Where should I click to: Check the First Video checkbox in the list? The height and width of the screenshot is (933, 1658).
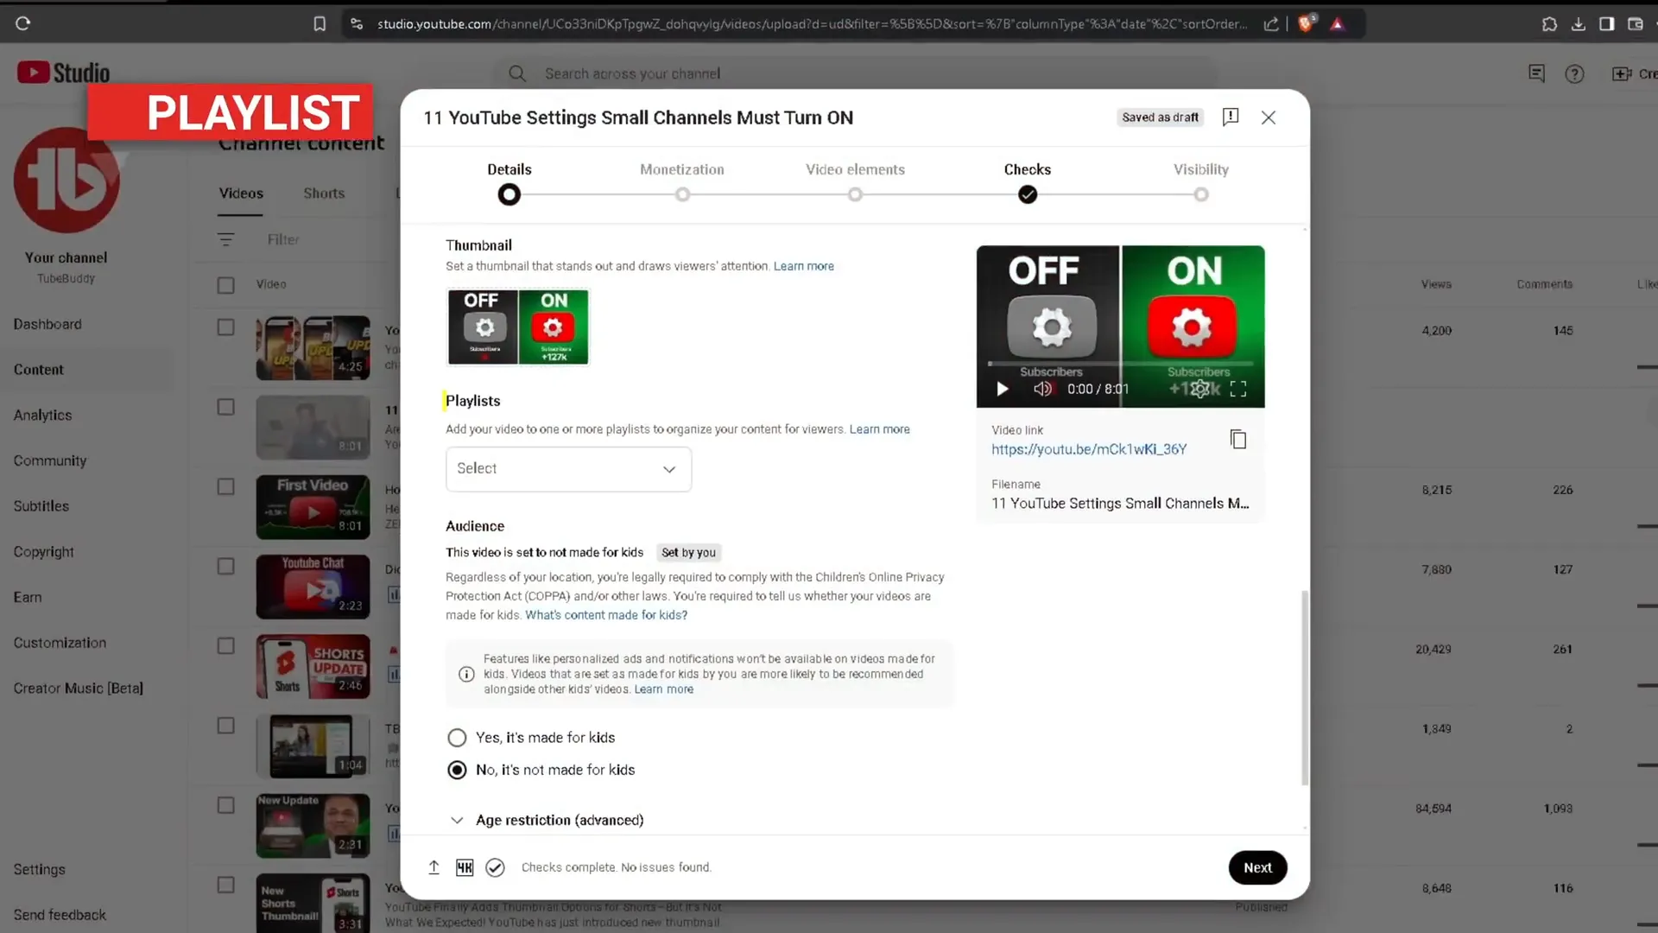(x=225, y=486)
